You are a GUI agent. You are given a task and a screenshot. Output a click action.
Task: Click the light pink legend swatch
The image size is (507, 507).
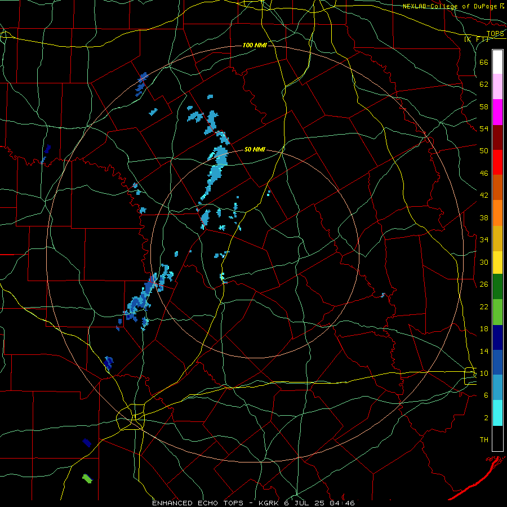(x=497, y=86)
